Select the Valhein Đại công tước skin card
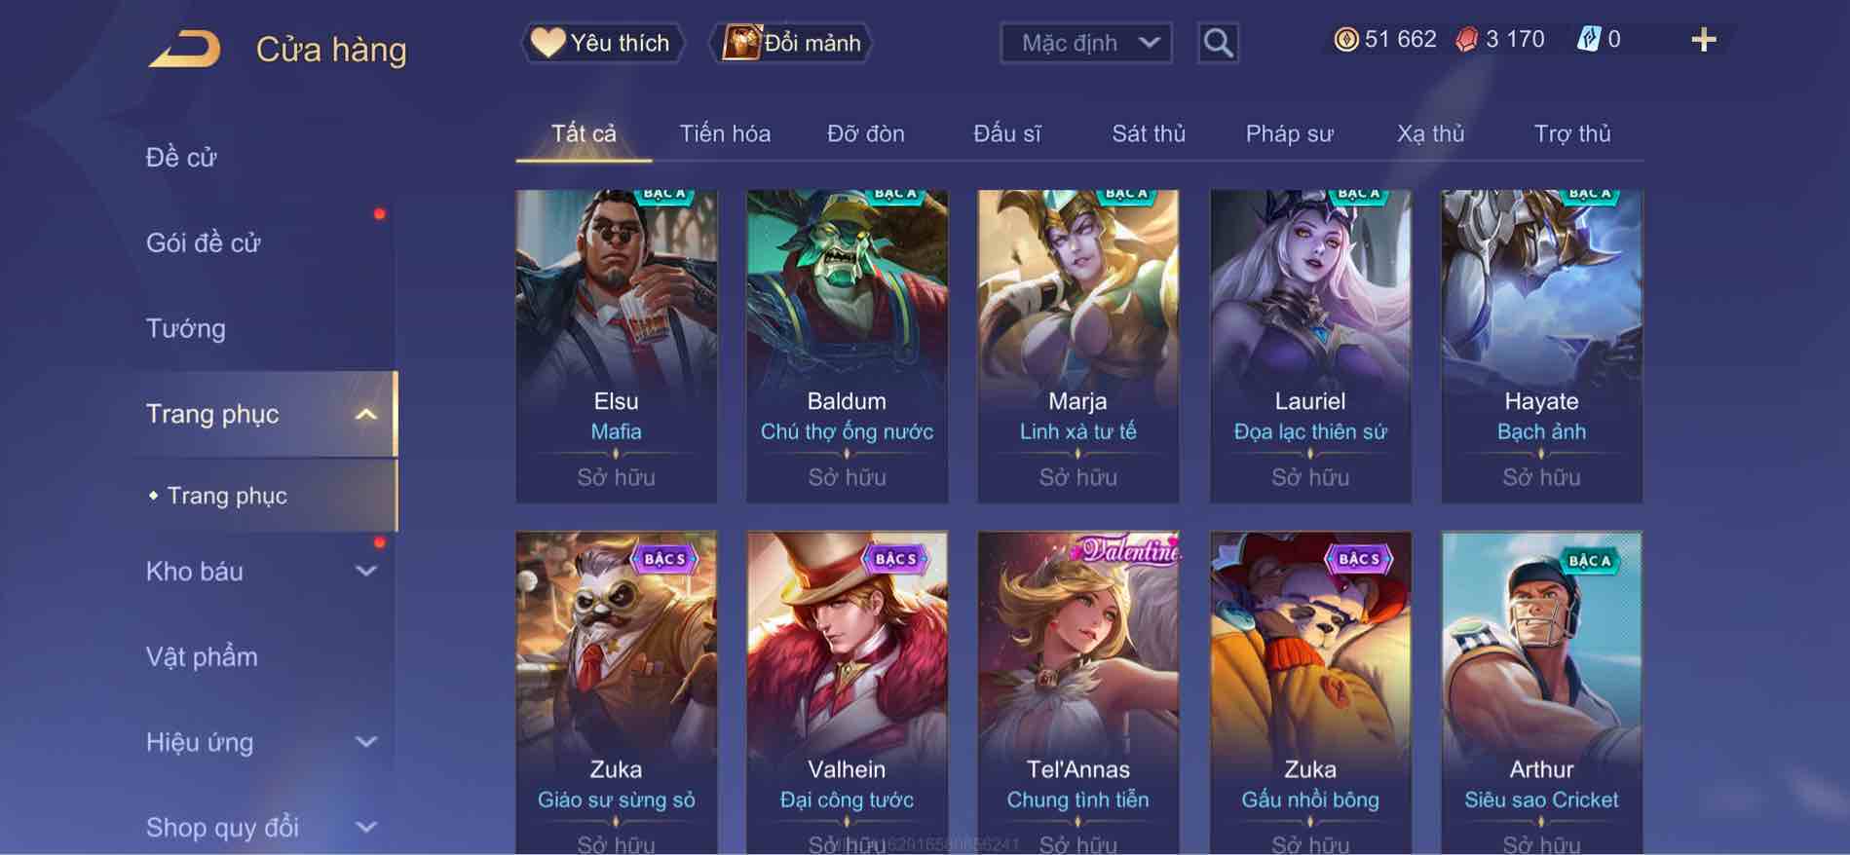Screen dimensions: 1850x855 click(847, 691)
